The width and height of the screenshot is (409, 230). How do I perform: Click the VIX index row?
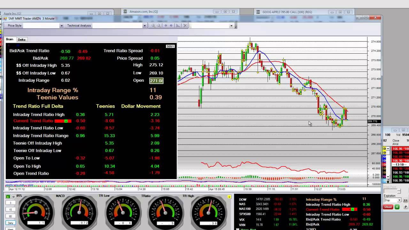pos(268,219)
